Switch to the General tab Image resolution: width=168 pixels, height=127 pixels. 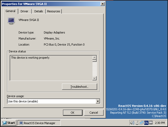coord(10,11)
